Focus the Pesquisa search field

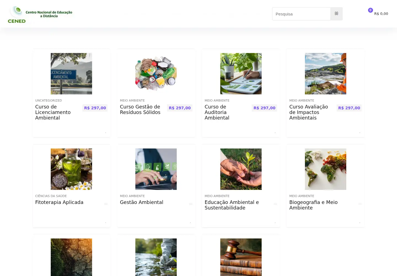pyautogui.click(x=301, y=14)
